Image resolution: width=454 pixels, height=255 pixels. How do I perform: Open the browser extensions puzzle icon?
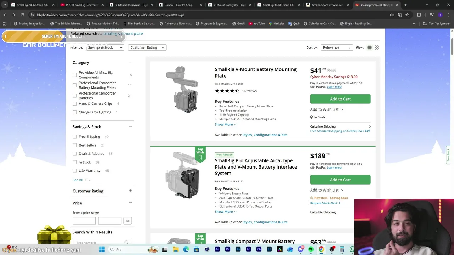(419, 15)
